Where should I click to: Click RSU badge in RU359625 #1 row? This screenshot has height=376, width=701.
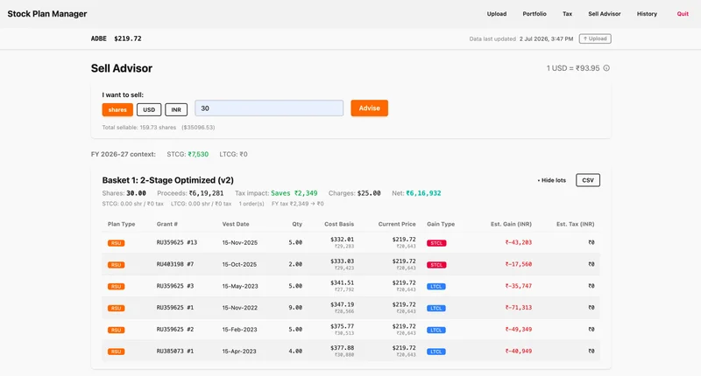coord(116,308)
